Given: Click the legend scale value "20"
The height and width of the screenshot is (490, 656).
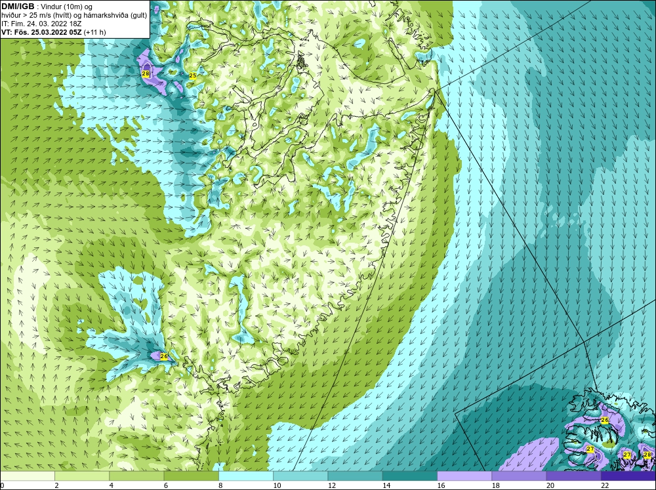Looking at the screenshot, I should coord(550,485).
